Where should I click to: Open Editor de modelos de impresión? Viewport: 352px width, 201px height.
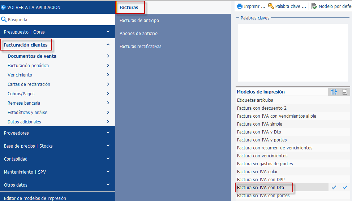[35, 198]
